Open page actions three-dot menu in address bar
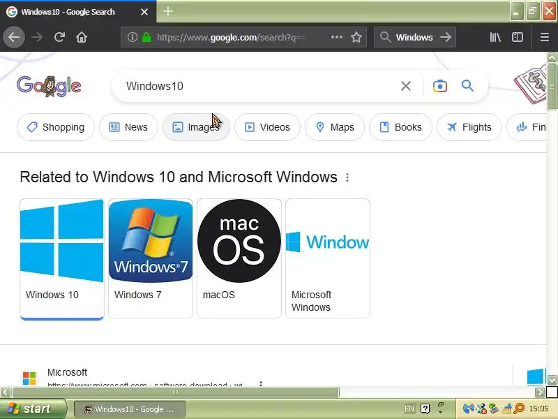The height and width of the screenshot is (419, 558). (x=336, y=37)
